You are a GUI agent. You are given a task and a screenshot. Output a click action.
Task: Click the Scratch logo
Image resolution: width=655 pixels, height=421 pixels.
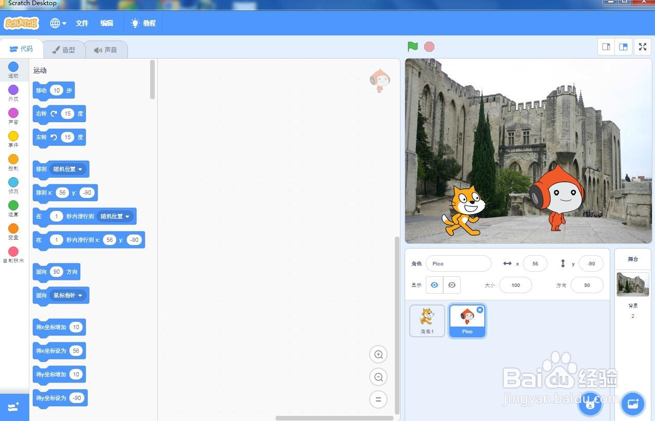(x=22, y=23)
